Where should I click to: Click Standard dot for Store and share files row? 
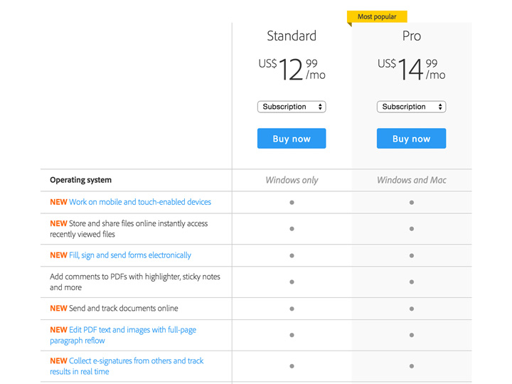(x=292, y=229)
